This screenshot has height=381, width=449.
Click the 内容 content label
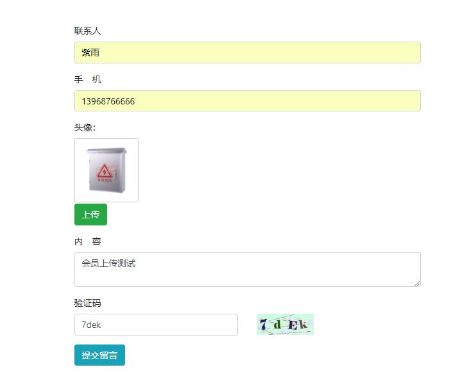click(x=88, y=241)
